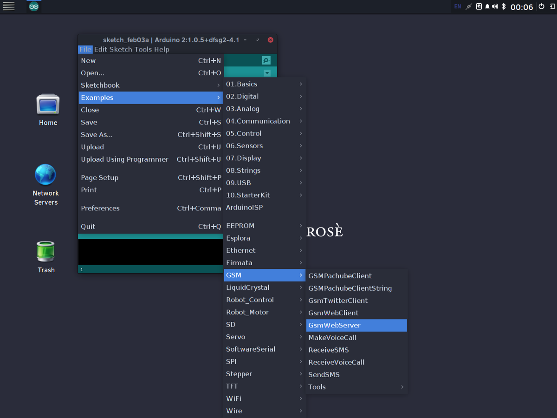Select Print menu entry
557x418 pixels.
tap(151, 190)
